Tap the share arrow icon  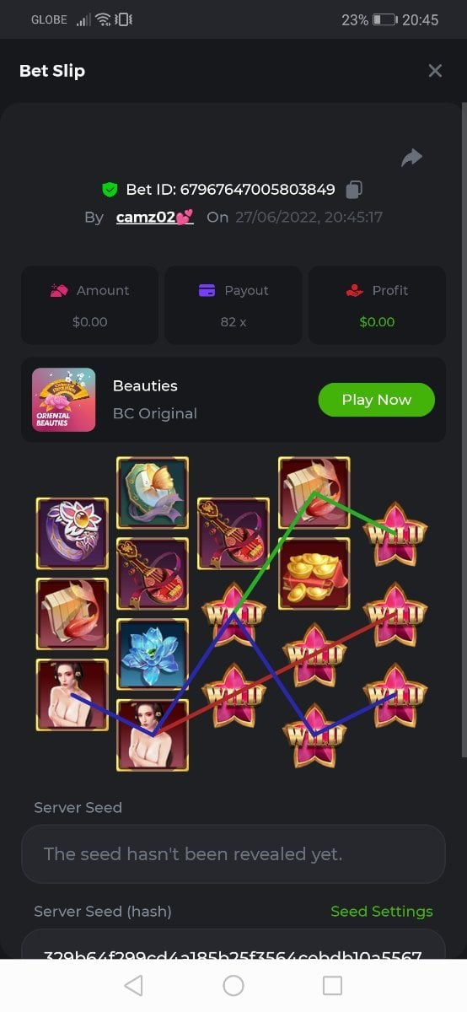coord(411,157)
